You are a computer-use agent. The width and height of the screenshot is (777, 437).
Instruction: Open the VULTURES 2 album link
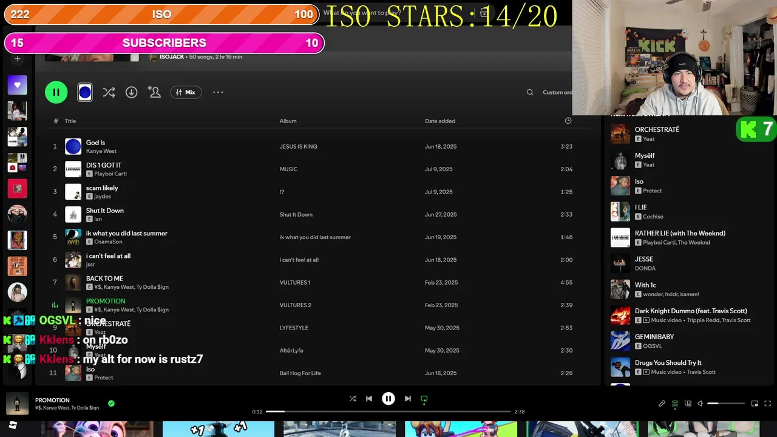click(x=296, y=305)
